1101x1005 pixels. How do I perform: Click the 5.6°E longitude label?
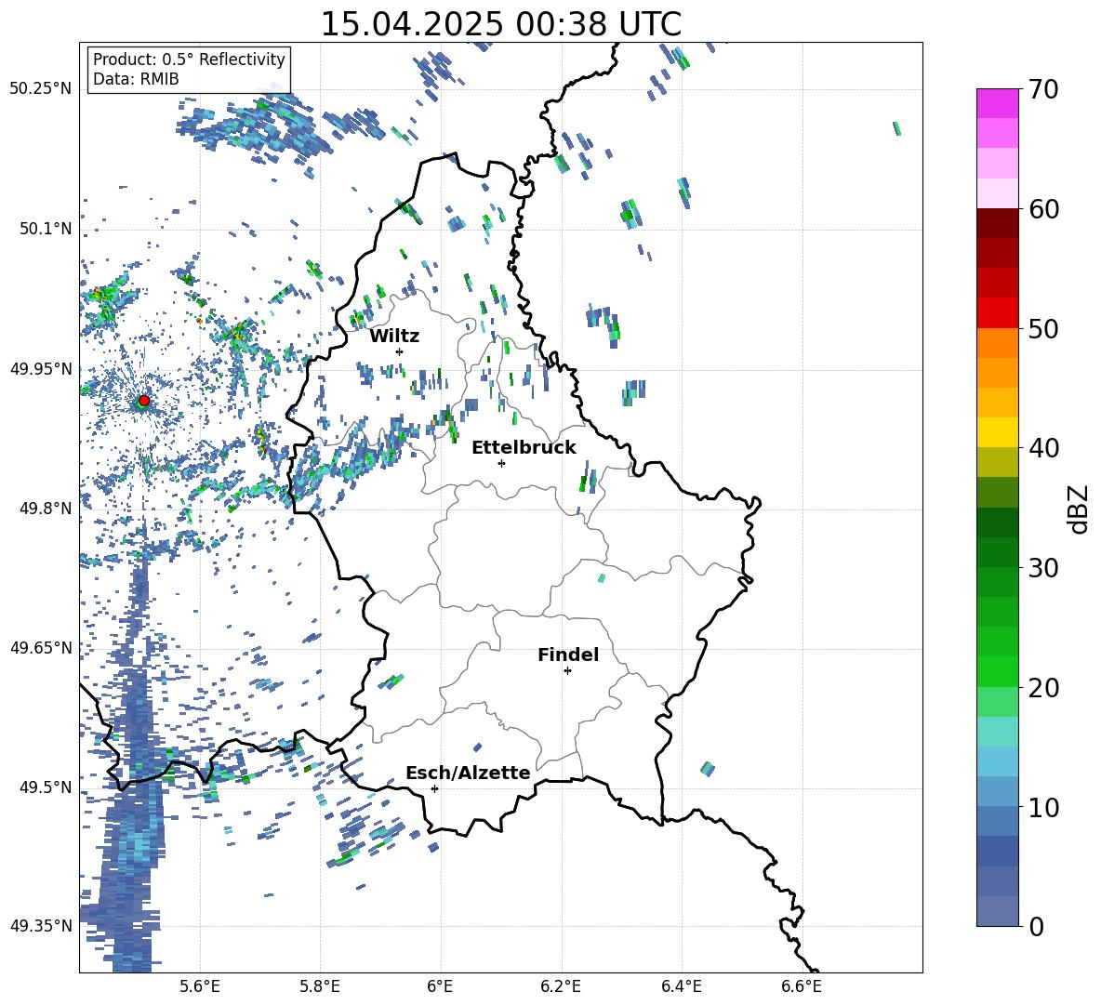tap(200, 986)
